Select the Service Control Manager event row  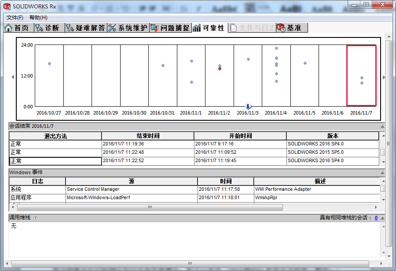(195, 189)
